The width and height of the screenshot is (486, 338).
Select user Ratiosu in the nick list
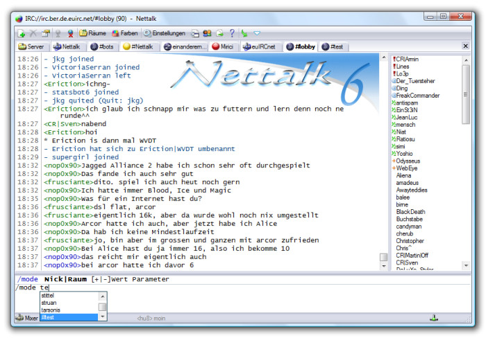(403, 139)
